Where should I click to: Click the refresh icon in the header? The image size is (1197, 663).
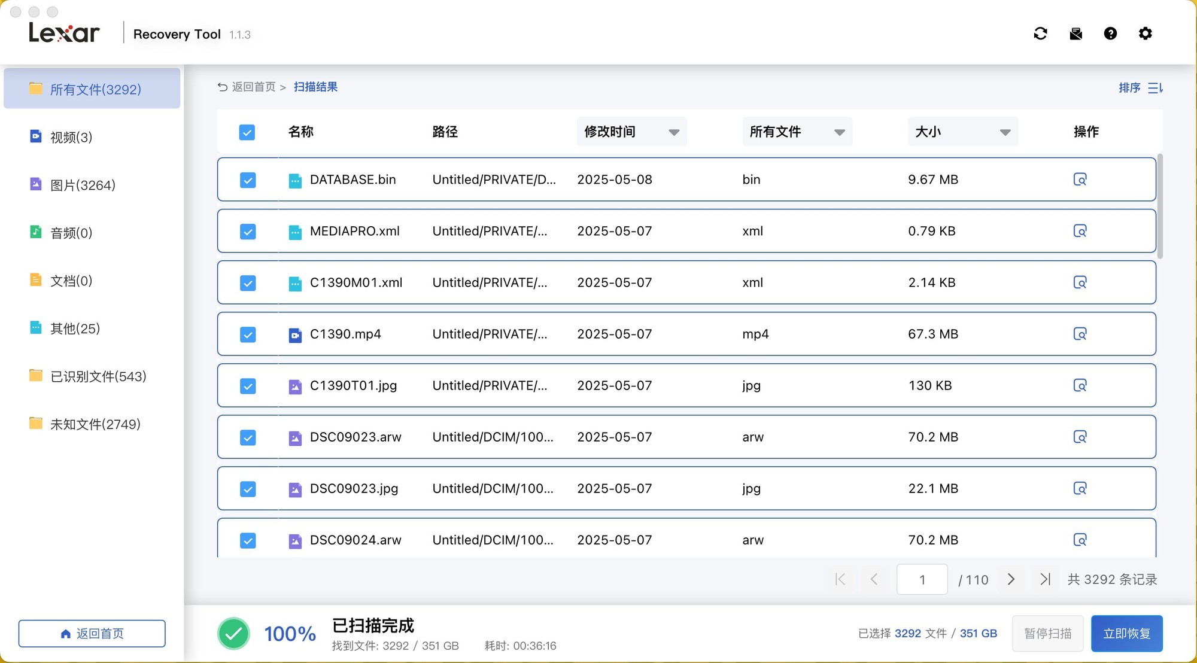click(1040, 34)
